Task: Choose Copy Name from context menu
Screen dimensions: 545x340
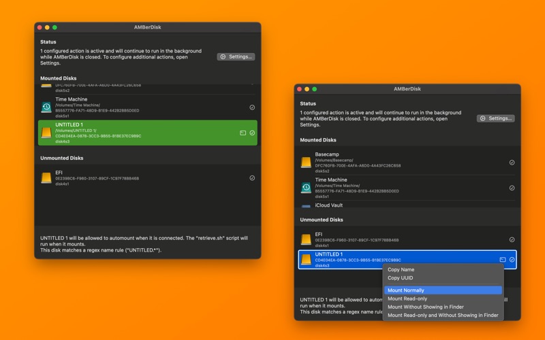Action: click(443, 269)
